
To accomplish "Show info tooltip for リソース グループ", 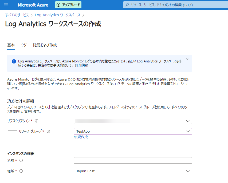I will [x=48, y=131].
